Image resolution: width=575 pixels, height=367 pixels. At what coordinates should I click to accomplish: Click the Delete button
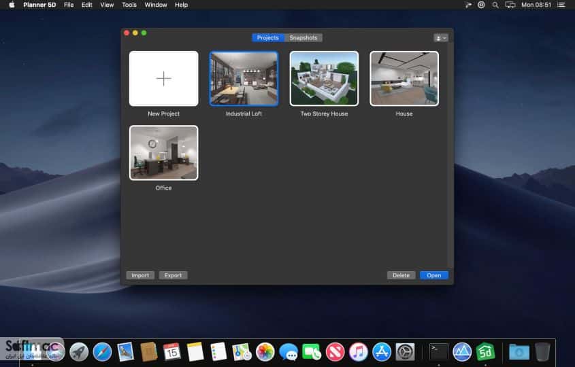401,275
